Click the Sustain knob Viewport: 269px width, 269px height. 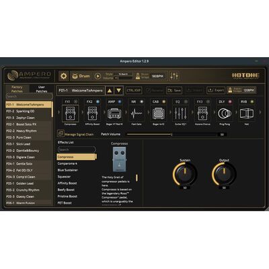pyautogui.click(x=185, y=174)
